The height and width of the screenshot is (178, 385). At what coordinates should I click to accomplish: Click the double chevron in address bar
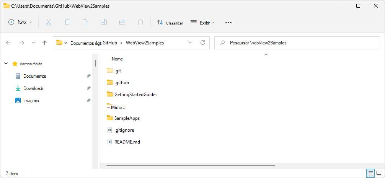pos(66,43)
